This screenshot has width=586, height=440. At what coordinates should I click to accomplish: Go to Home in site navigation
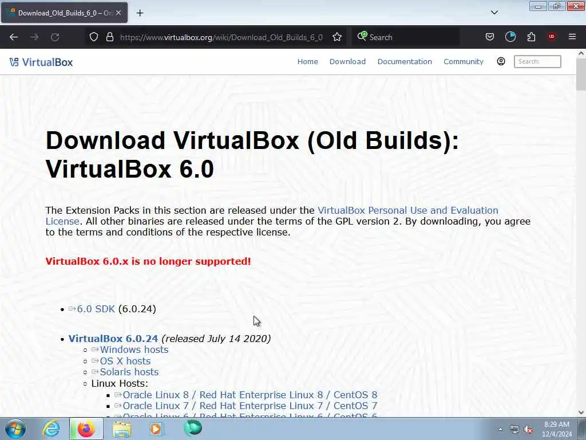[307, 61]
